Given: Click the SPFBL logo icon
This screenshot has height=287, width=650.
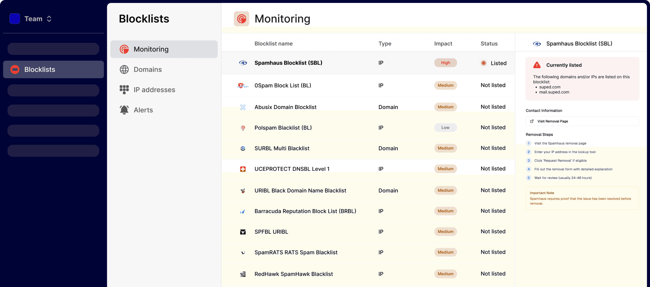Looking at the screenshot, I should tap(243, 232).
